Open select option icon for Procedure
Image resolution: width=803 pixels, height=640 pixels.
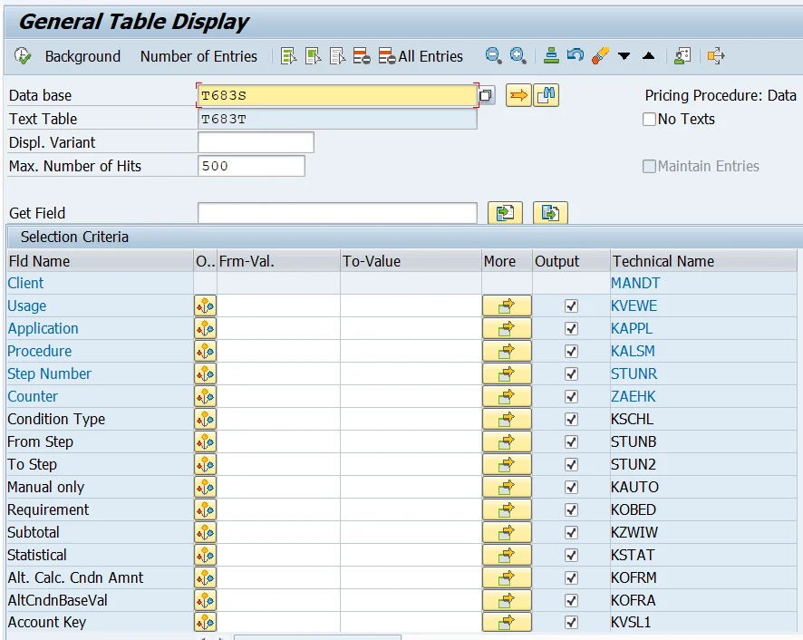point(206,351)
